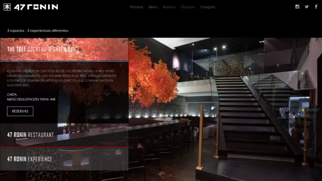Open the Dirección navigation item

pyautogui.click(x=188, y=7)
